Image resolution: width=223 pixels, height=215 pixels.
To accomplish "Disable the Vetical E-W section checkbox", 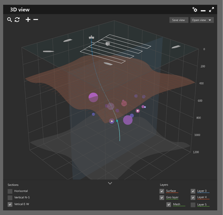I will click(10, 204).
